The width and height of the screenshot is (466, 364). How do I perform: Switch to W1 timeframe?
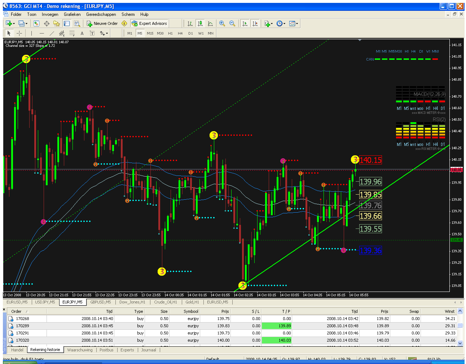pyautogui.click(x=201, y=33)
